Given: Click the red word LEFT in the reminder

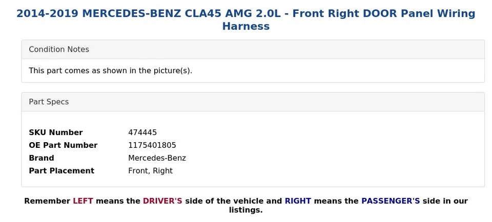Looking at the screenshot, I should click(83, 201).
